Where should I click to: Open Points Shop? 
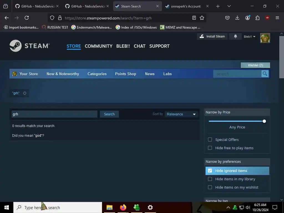coord(126,74)
